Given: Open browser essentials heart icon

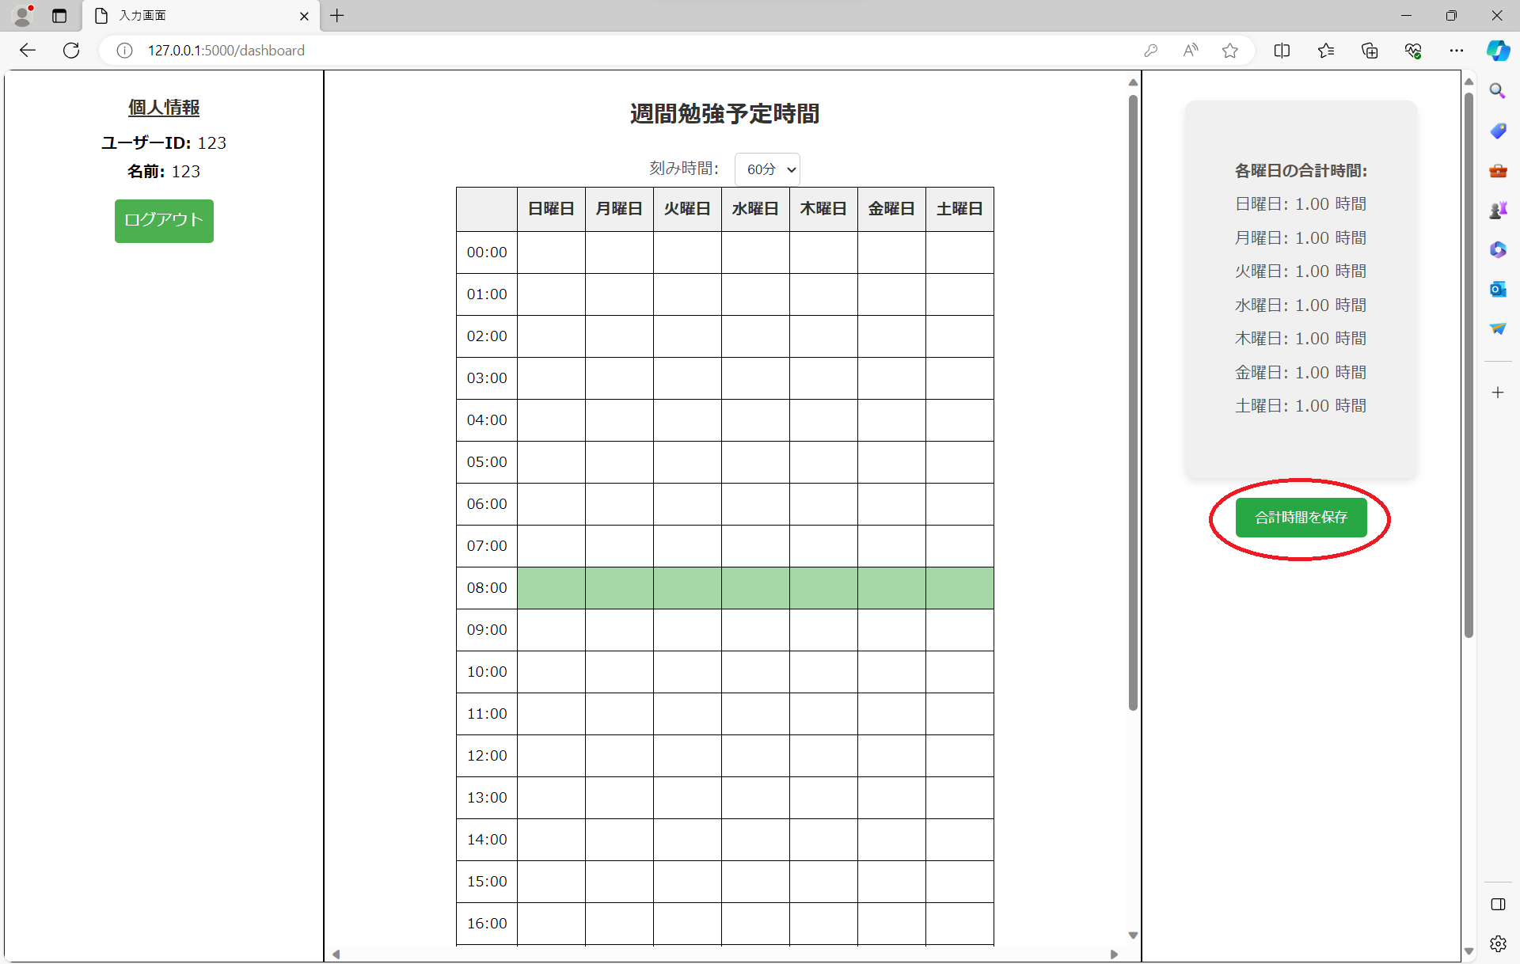Looking at the screenshot, I should click(x=1412, y=51).
